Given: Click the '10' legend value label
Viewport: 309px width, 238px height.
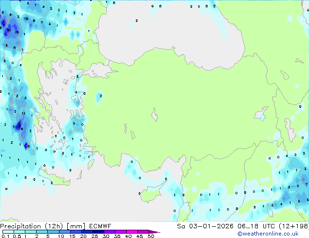Looking at the screenshot, I should (61, 236).
